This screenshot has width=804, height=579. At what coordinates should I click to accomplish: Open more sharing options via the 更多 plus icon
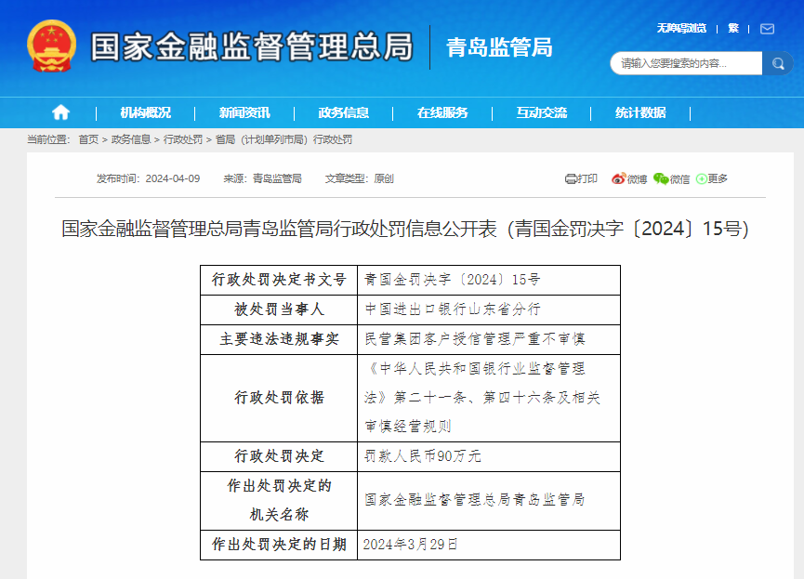[703, 179]
